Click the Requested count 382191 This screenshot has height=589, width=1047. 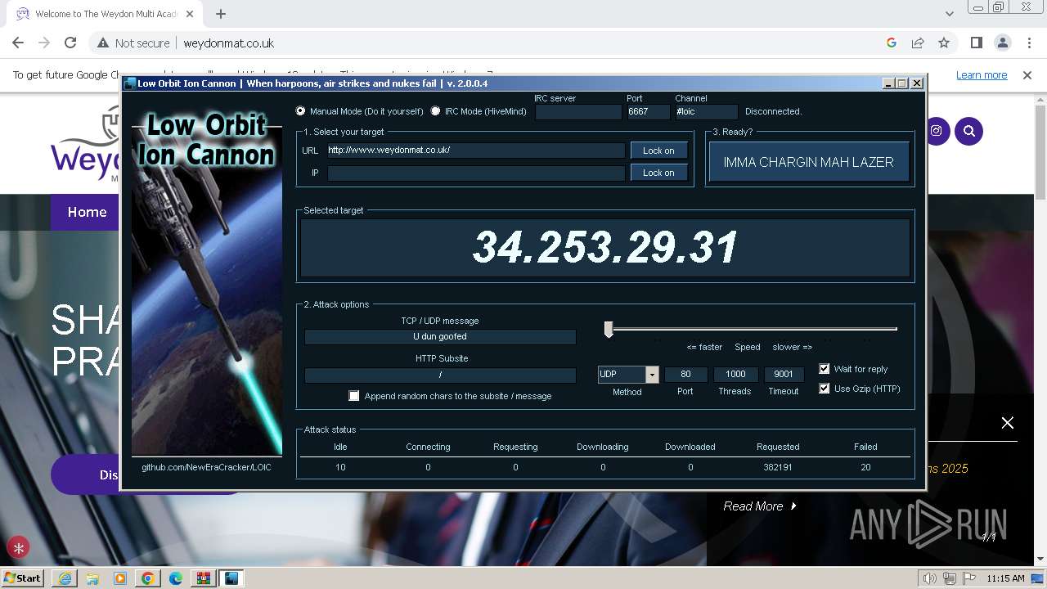coord(778,467)
